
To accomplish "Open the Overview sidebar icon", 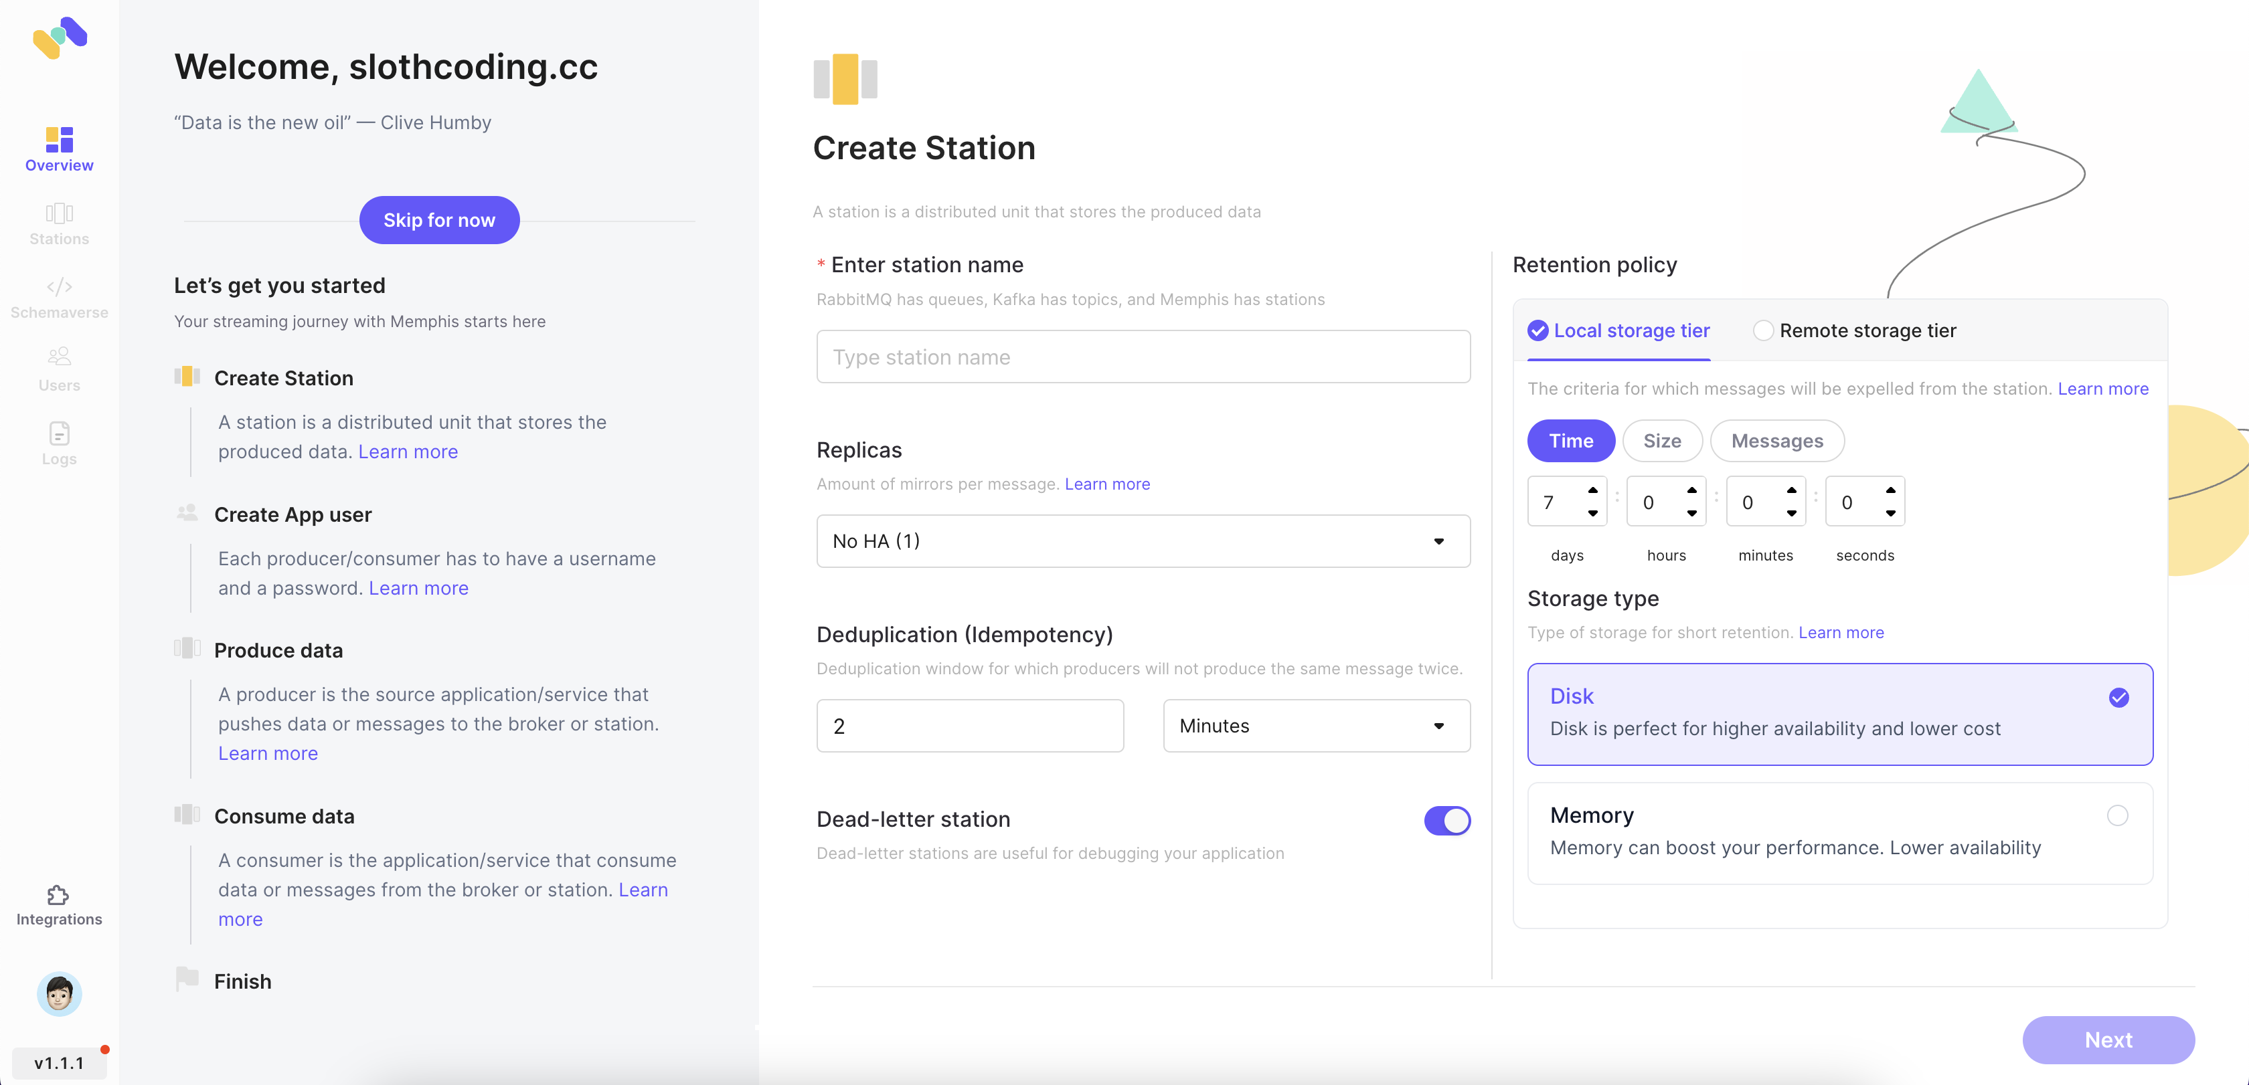I will 60,140.
